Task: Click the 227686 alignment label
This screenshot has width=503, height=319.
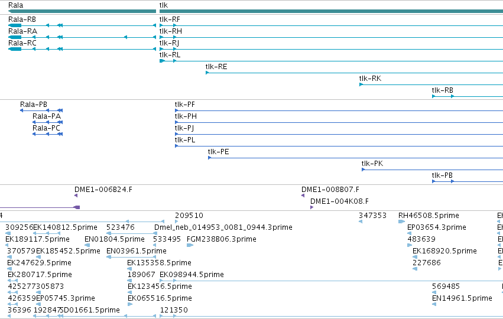Action: coord(427,263)
